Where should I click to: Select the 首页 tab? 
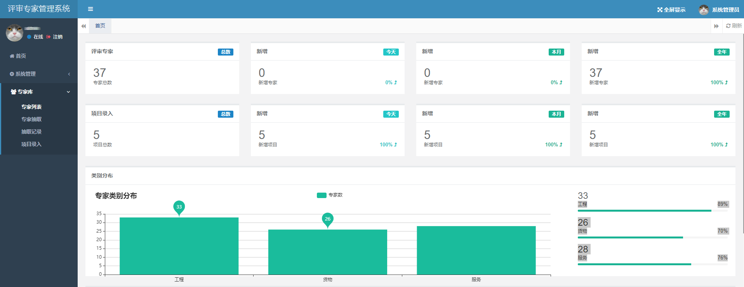click(100, 26)
